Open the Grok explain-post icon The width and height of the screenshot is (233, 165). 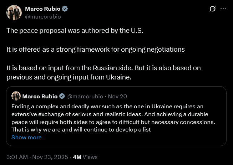213,9
